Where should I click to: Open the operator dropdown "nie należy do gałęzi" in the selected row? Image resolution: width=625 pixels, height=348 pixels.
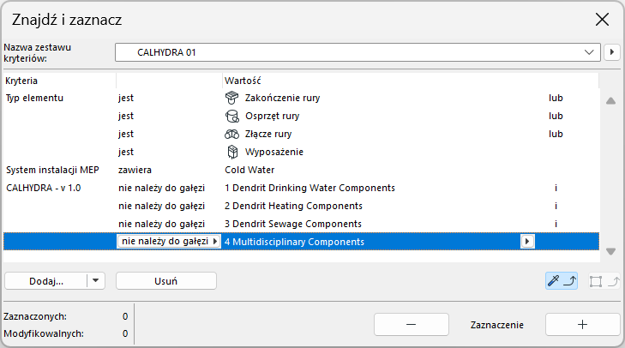coord(169,242)
